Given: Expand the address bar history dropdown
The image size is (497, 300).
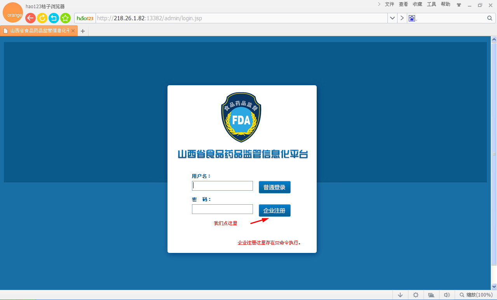Looking at the screenshot, I should (x=392, y=18).
